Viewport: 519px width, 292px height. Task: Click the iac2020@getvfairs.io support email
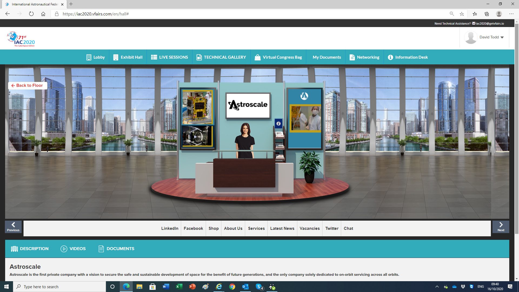(490, 24)
